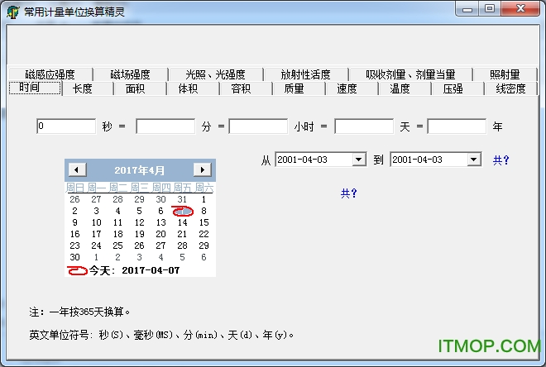Open the 光照、光强度 tab

tap(215, 74)
